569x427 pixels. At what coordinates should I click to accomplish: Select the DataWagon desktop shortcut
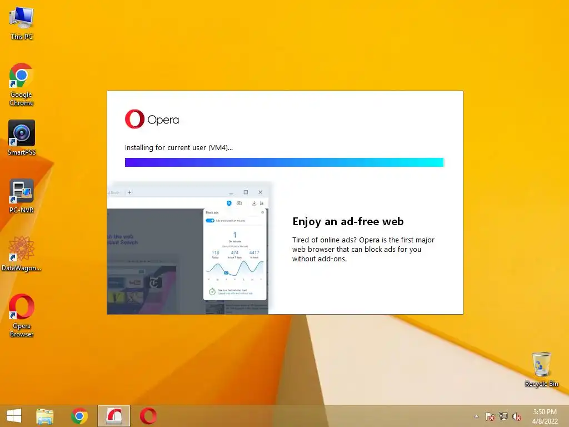(22, 254)
